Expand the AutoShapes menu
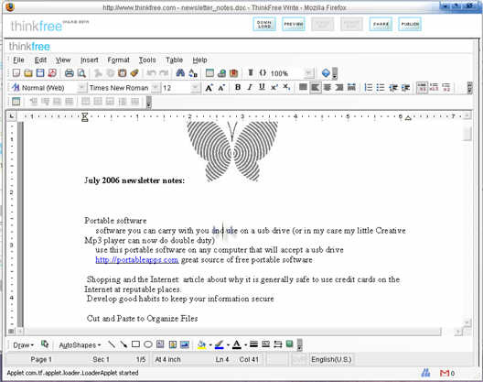 pos(80,345)
